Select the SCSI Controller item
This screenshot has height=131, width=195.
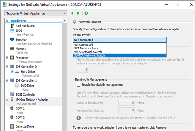[x=26, y=94]
